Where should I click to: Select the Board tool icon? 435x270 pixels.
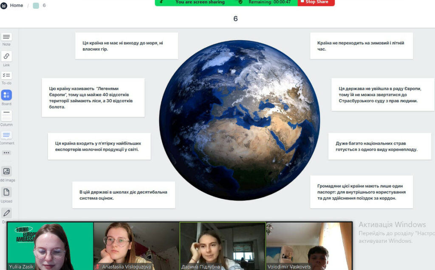[6, 95]
